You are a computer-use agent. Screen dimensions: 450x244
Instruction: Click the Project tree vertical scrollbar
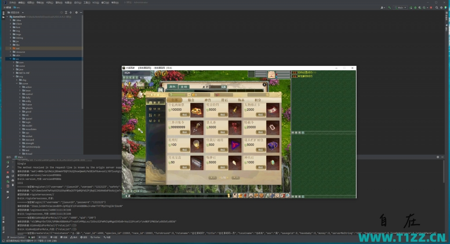83,61
